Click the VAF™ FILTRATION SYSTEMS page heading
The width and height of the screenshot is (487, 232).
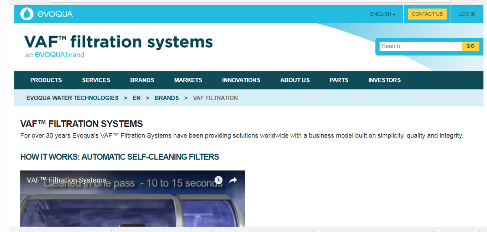[82, 124]
